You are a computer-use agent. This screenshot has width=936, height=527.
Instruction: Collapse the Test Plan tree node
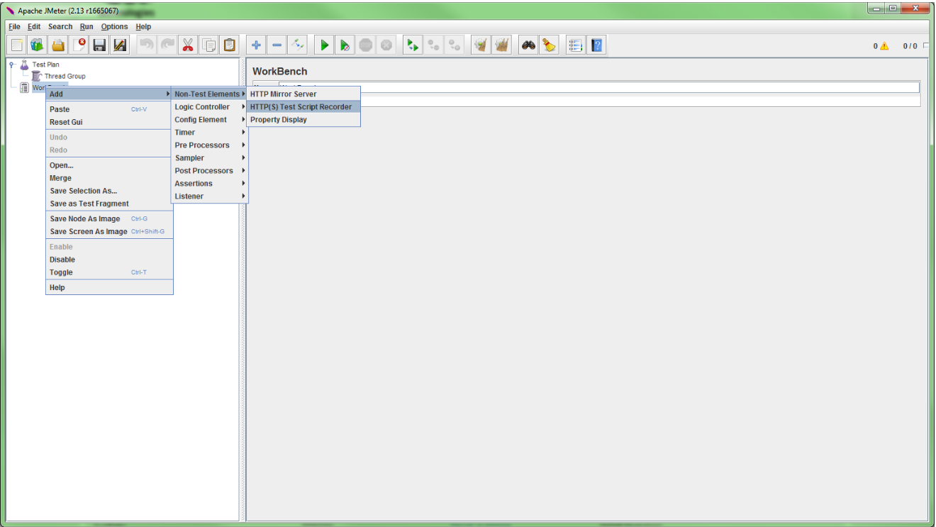(12, 65)
